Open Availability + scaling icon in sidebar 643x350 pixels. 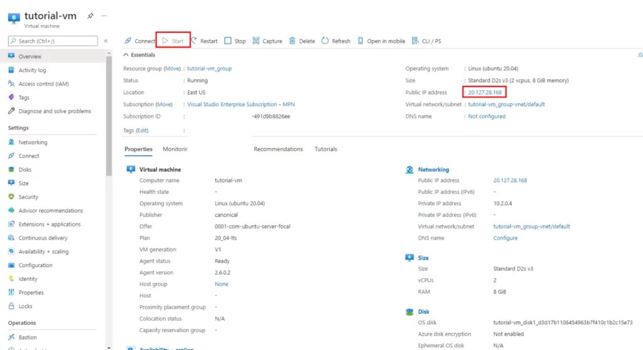click(x=11, y=252)
